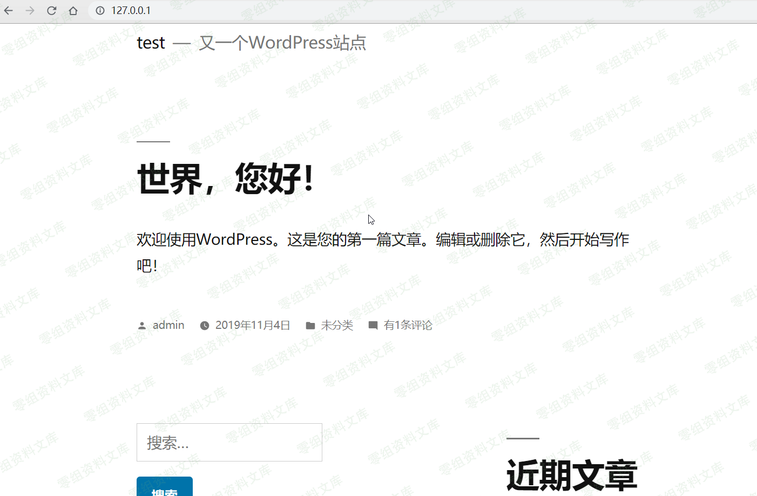757x496 pixels.
Task: Click the clock icon beside the date
Action: (205, 326)
